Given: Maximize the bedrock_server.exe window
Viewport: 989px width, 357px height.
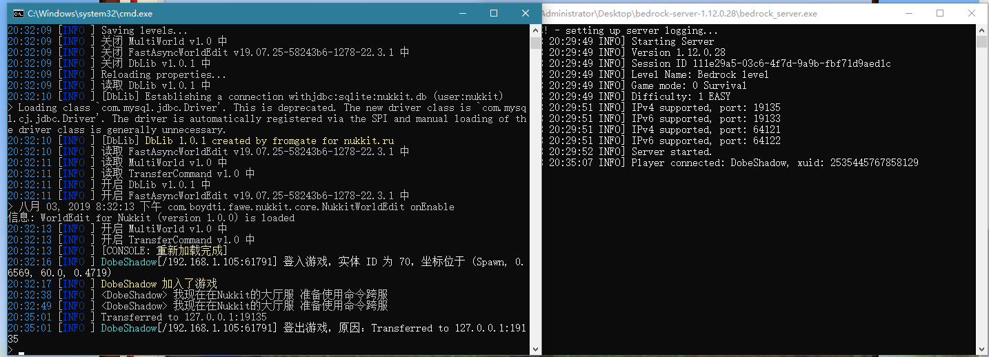Looking at the screenshot, I should coord(940,13).
